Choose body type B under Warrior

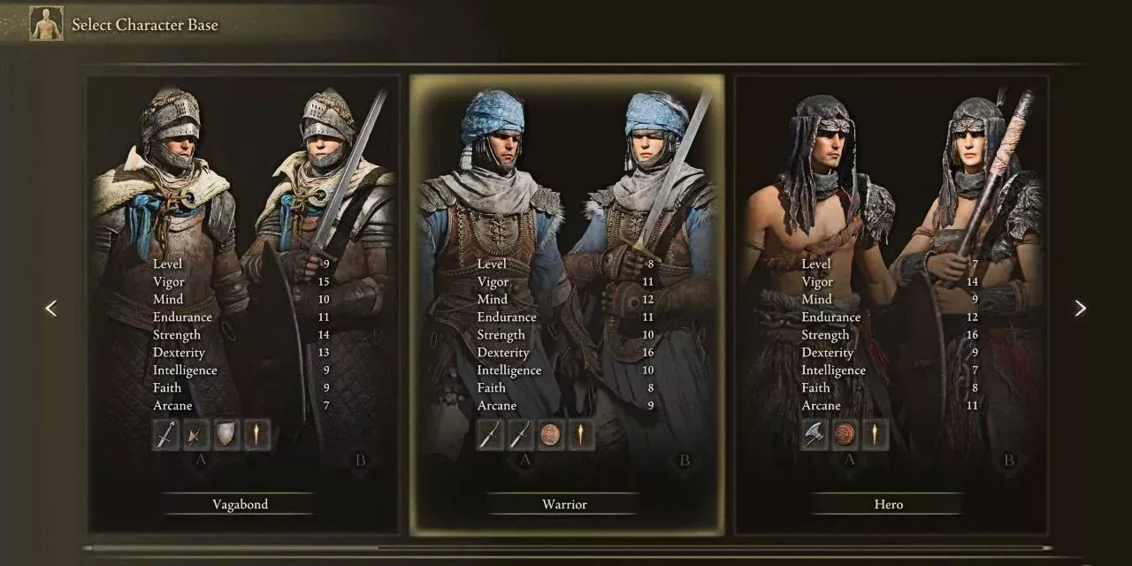tap(684, 460)
